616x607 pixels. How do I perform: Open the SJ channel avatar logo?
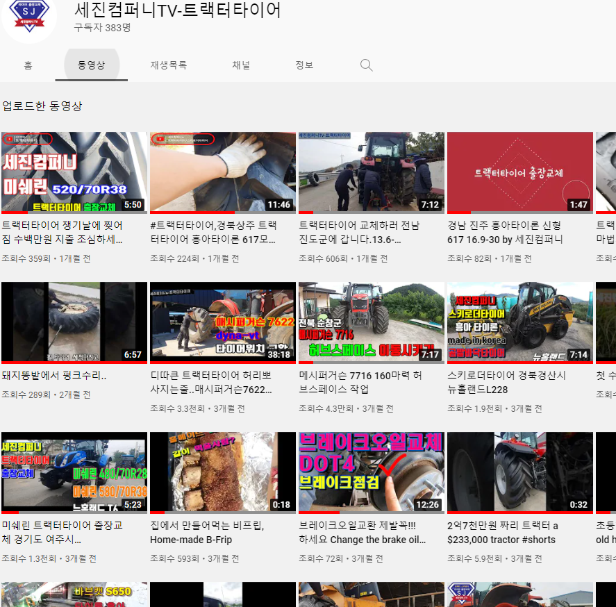[x=29, y=16]
